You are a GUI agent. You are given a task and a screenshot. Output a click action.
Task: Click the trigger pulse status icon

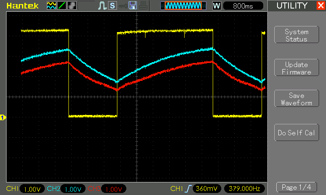coord(102,6)
